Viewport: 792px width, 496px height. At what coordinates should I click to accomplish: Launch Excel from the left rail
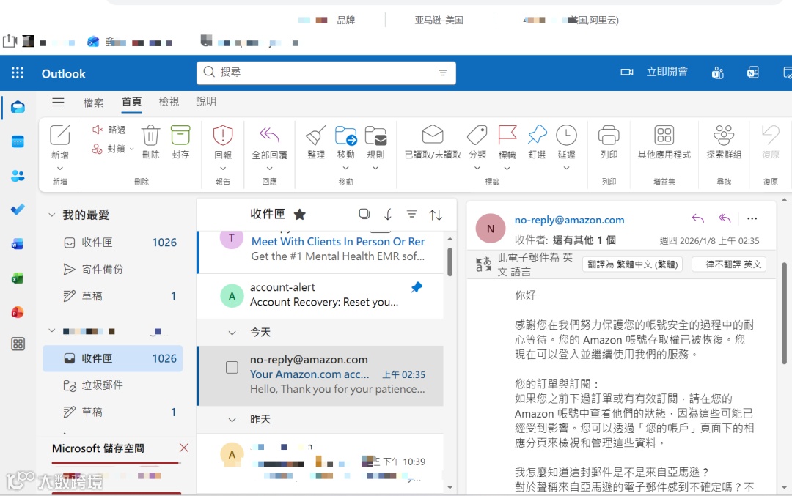tap(18, 278)
